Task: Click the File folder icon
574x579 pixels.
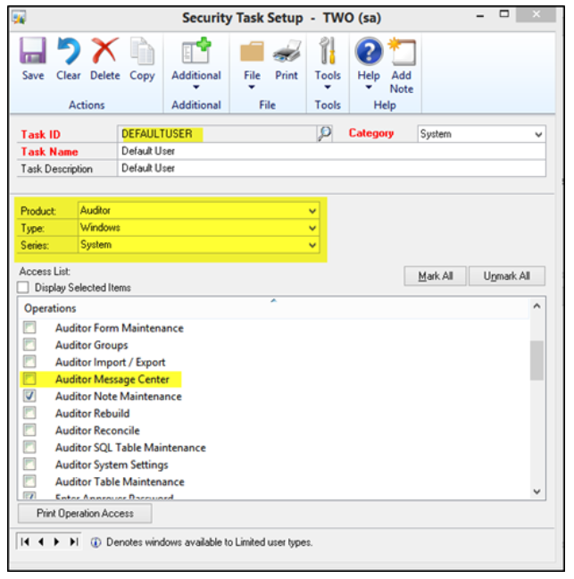Action: (252, 51)
